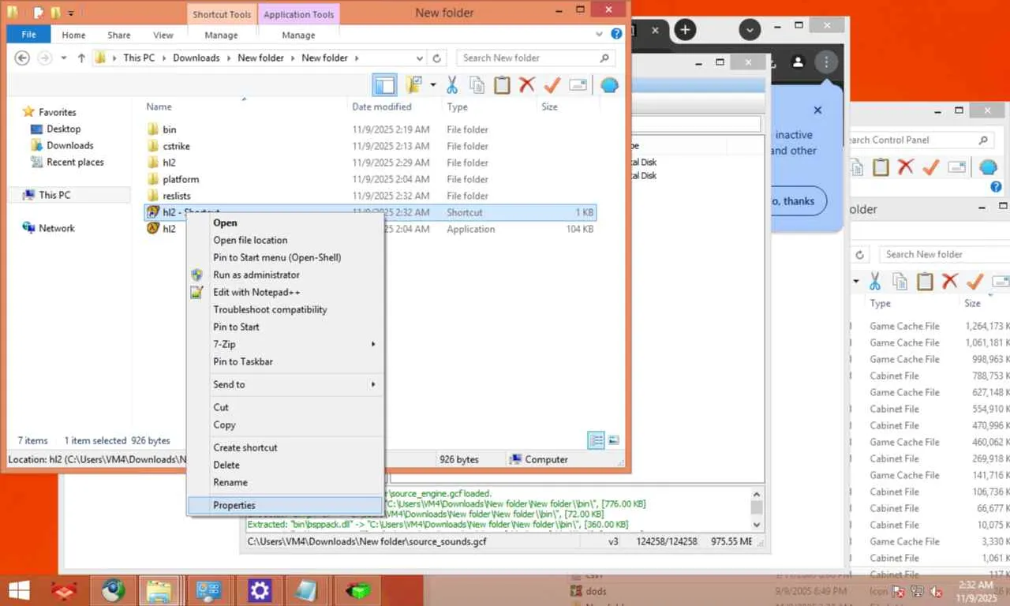Open the Manage tab under Application Tools
1010x606 pixels.
(298, 35)
